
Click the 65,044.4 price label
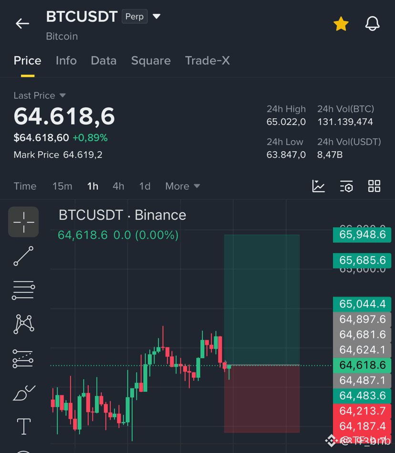click(x=362, y=304)
